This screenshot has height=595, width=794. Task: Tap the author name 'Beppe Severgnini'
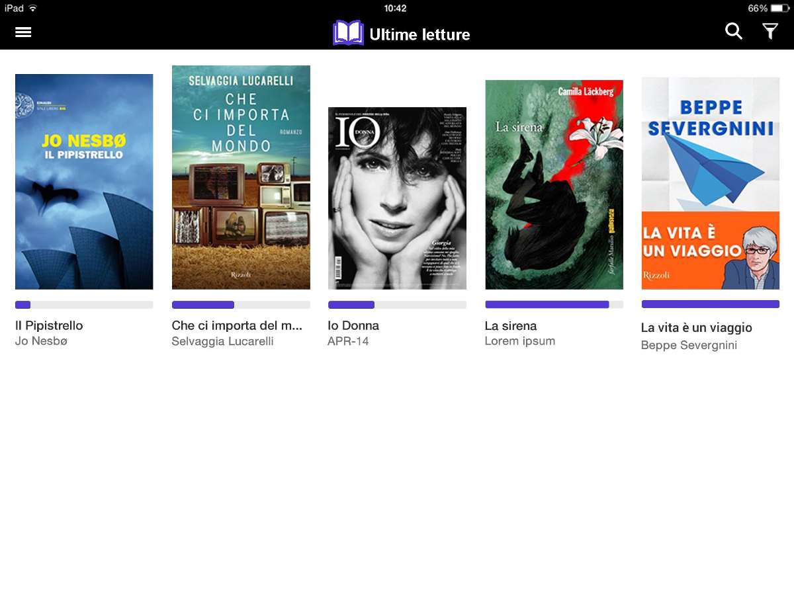[x=689, y=345]
